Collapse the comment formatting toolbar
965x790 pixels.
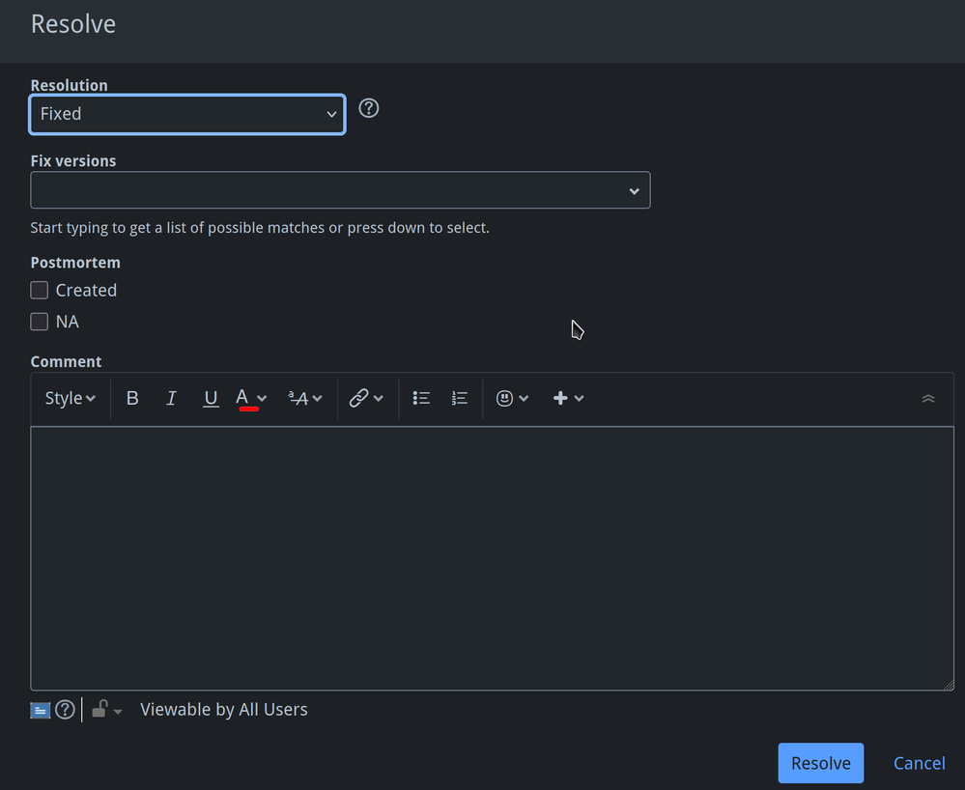(928, 398)
